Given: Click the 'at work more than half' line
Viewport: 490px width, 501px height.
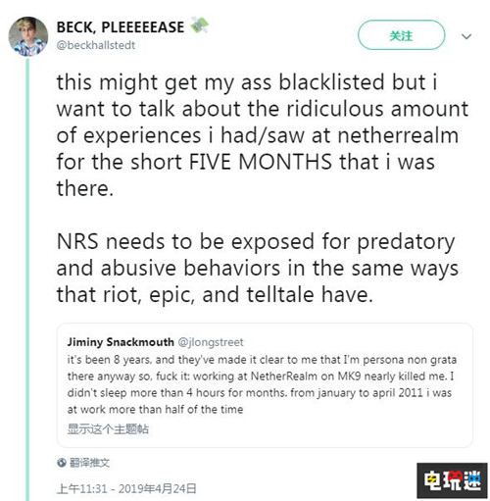Looking at the screenshot, I should [155, 409].
